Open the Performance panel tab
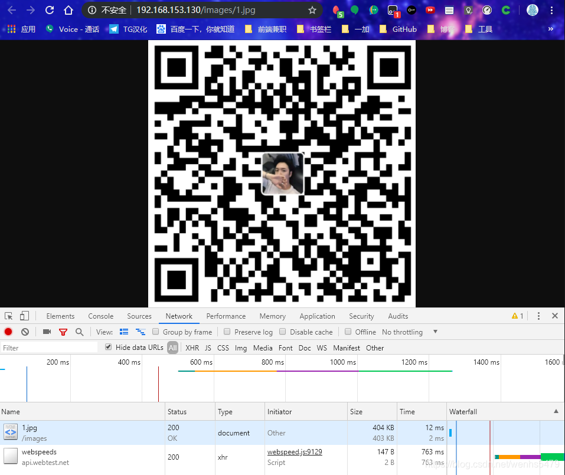Viewport: 565px width, 475px height. [x=226, y=316]
